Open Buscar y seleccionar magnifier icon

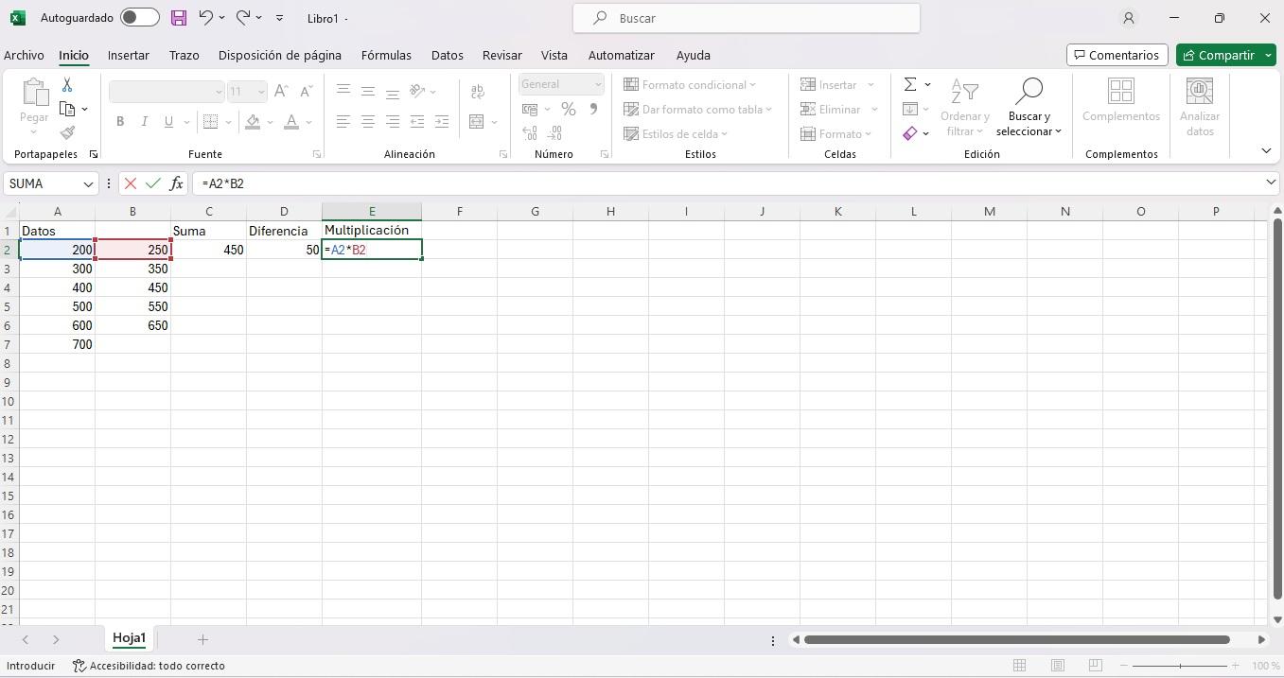pyautogui.click(x=1028, y=93)
